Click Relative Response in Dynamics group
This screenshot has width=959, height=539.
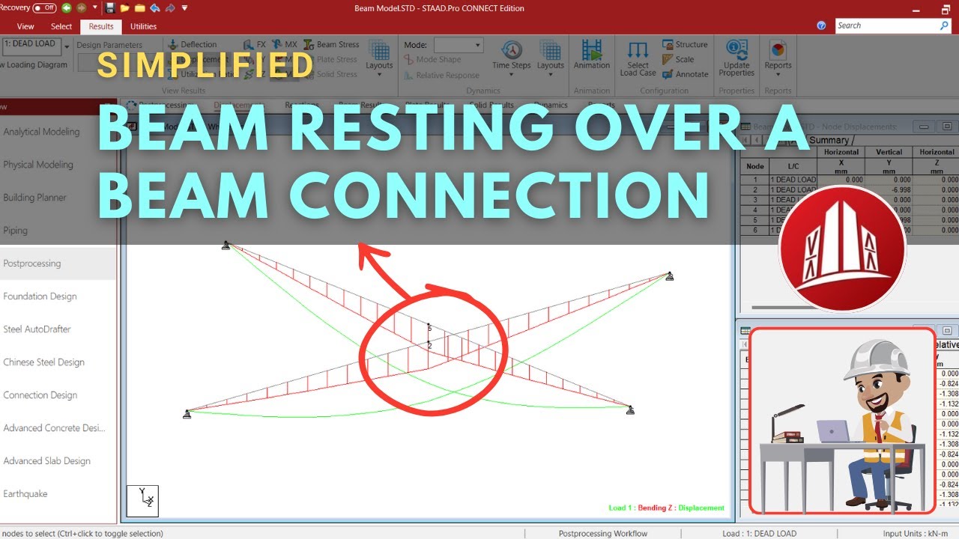click(441, 75)
